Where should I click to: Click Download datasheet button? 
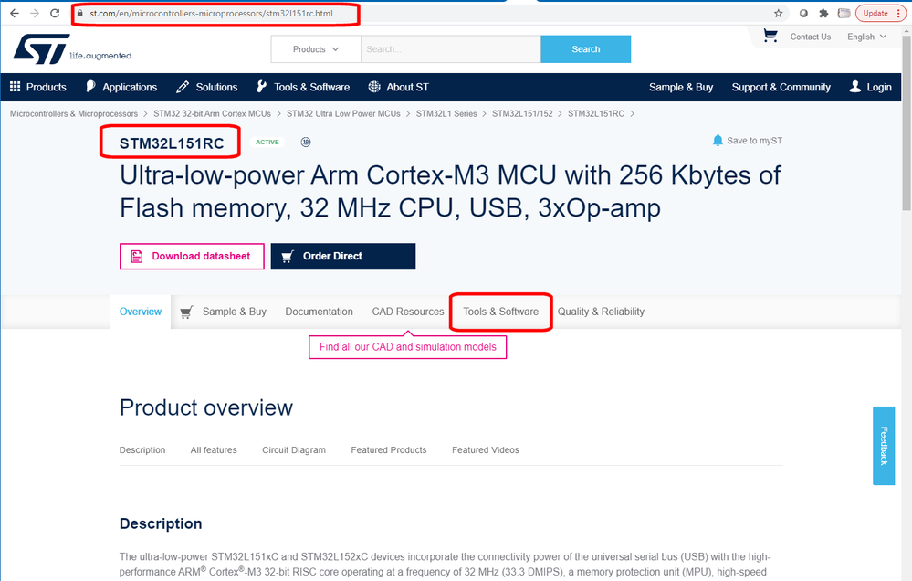point(192,256)
